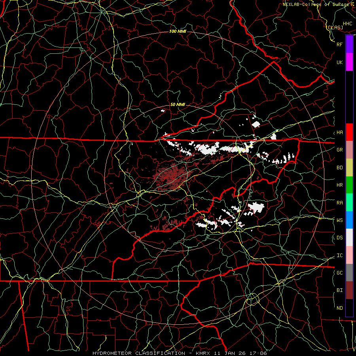Click the GR legend label

click(339, 150)
